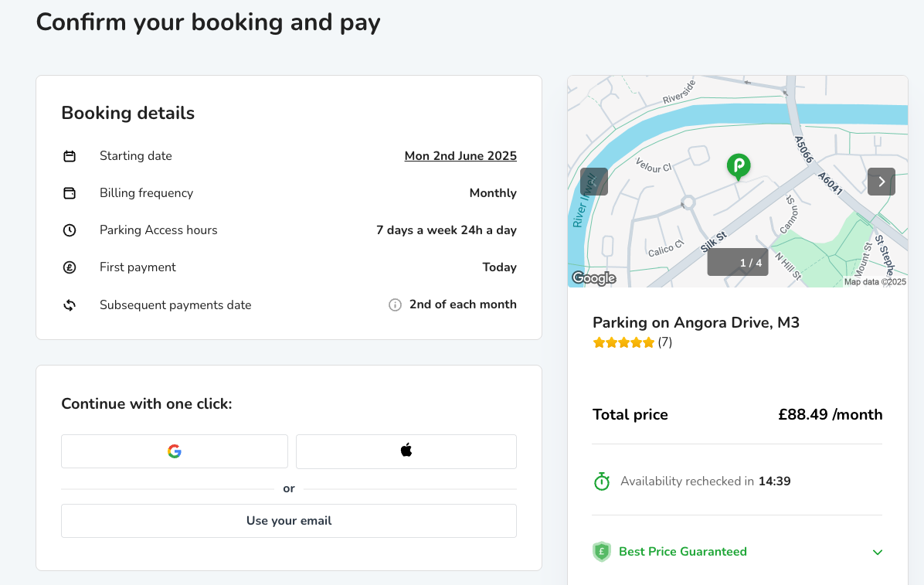The image size is (924, 585).
Task: Click the wallet icon beside Billing frequency
Action: (70, 193)
